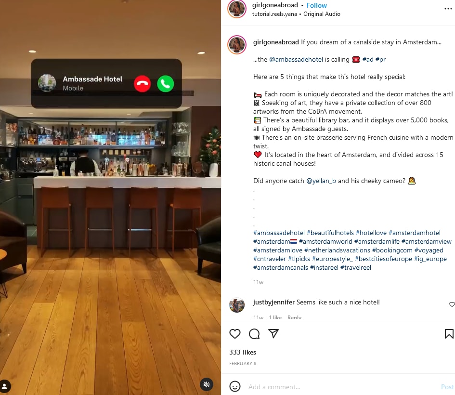Like justbyjennifer's comment
This screenshot has height=395, width=455.
click(x=452, y=304)
